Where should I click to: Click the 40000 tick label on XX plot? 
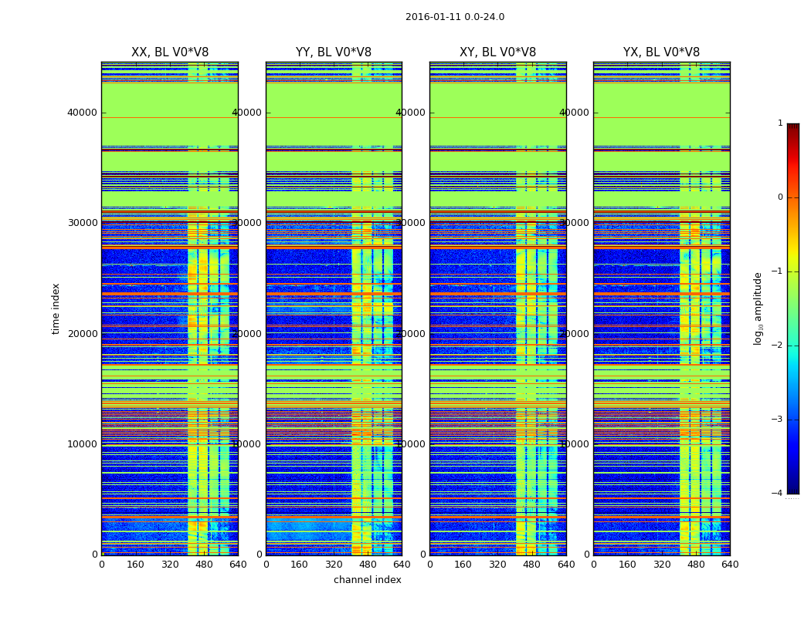tap(82, 113)
